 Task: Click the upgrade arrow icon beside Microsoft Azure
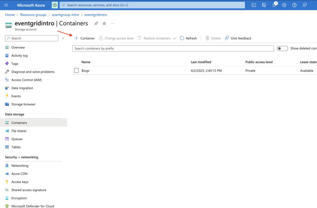pyautogui.click(x=55, y=5)
